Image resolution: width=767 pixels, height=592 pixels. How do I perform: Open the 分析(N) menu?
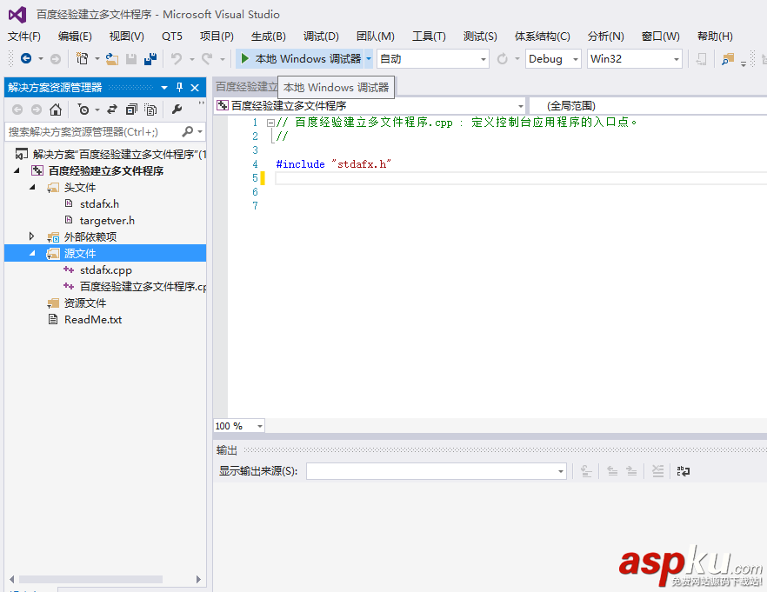tap(606, 37)
